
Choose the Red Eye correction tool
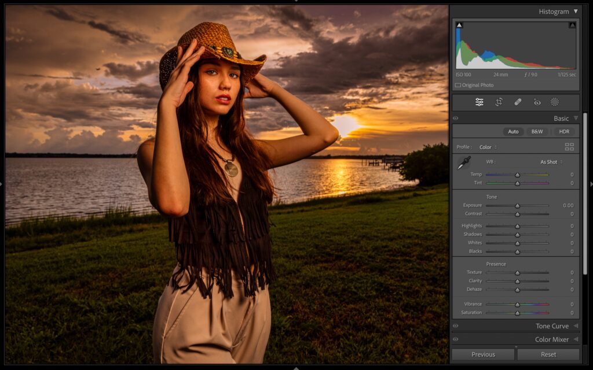click(537, 102)
